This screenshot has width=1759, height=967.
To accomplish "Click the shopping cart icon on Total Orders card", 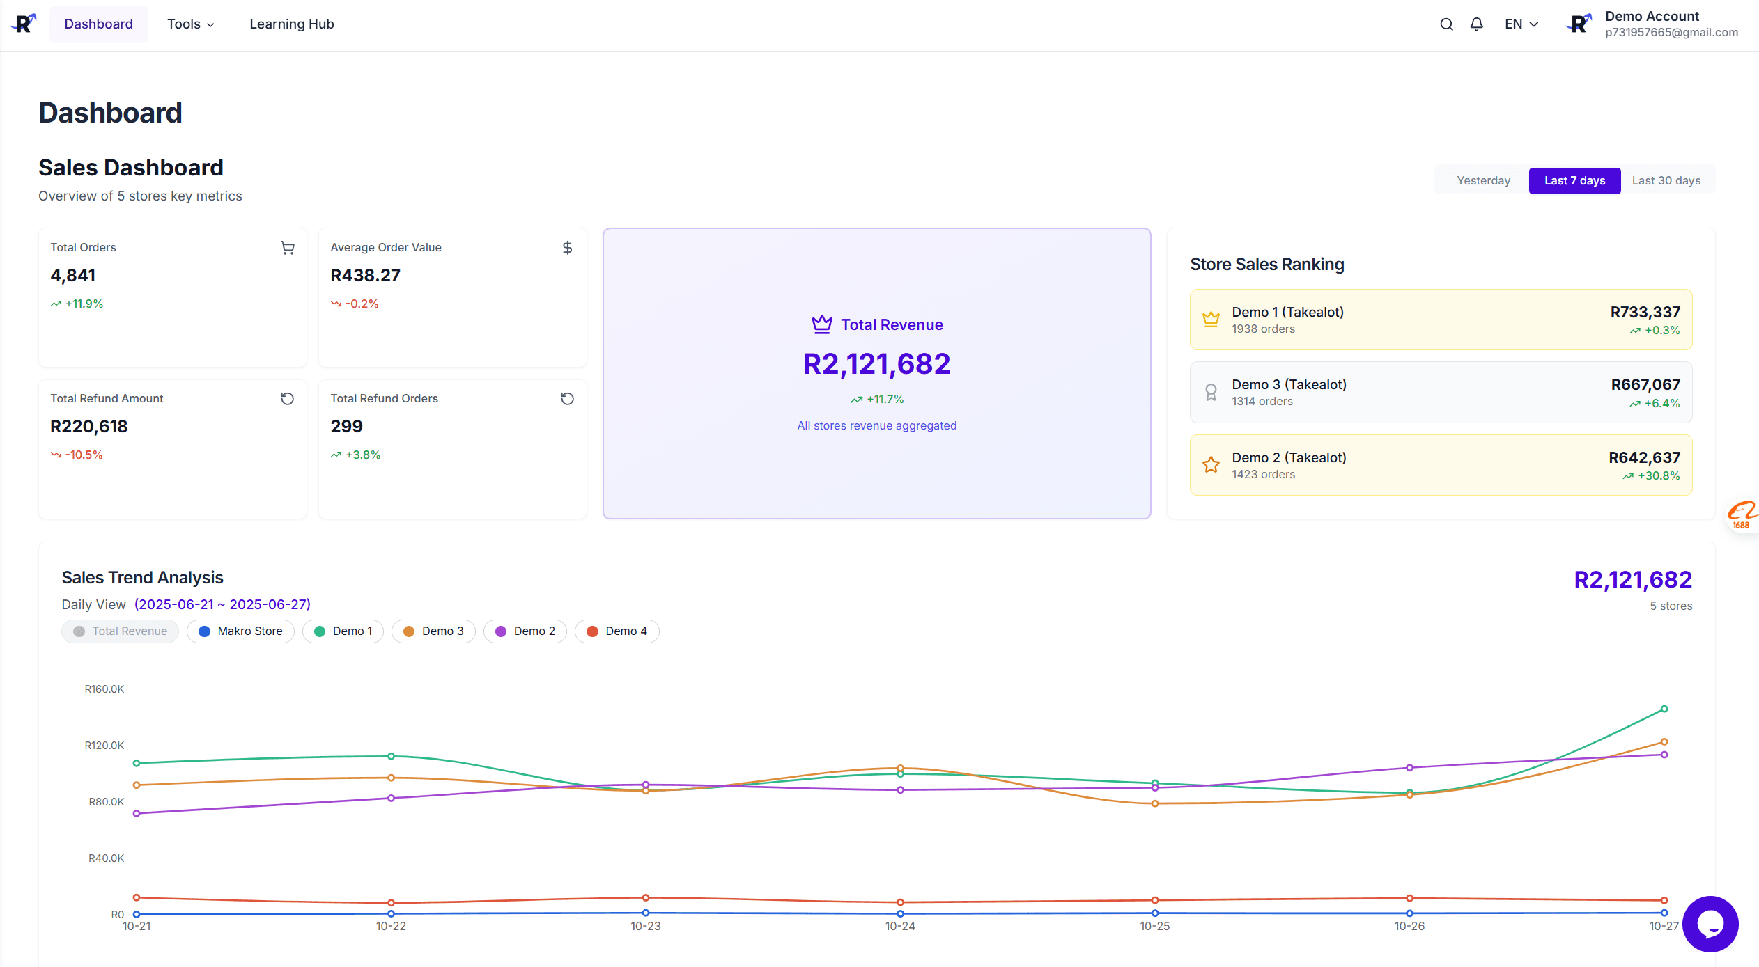I will point(288,248).
